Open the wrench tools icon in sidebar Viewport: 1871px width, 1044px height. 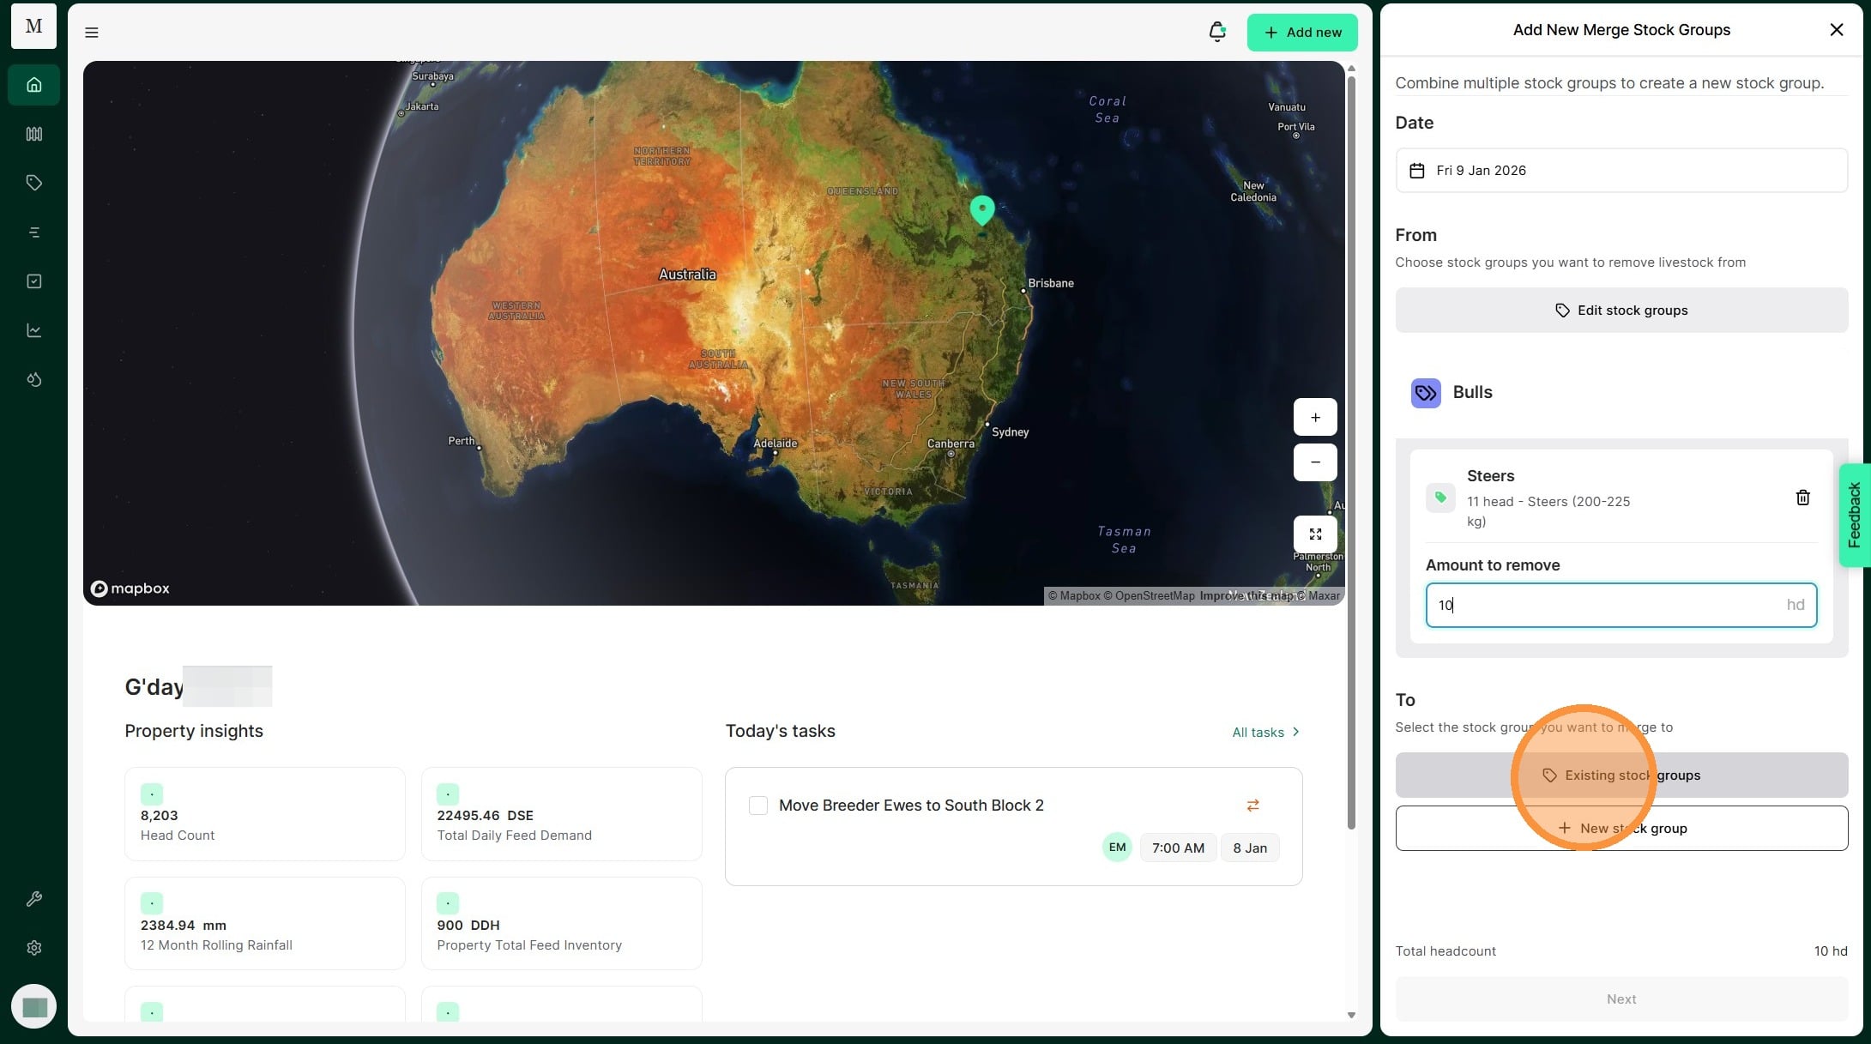(34, 899)
